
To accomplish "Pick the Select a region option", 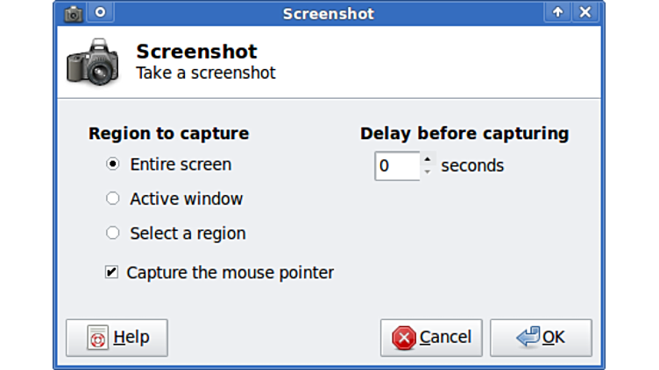I will click(x=112, y=234).
